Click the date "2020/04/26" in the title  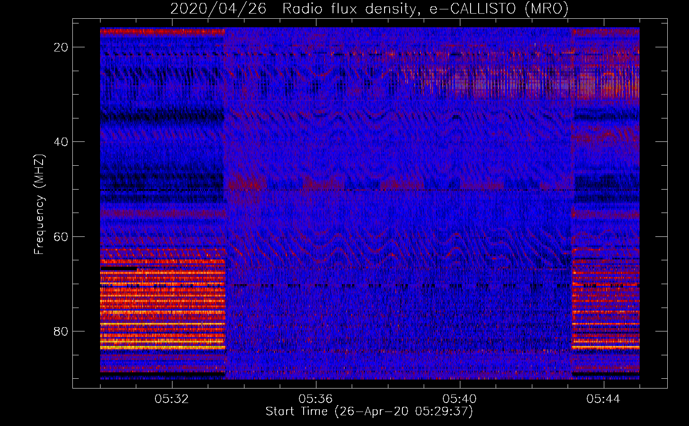[218, 9]
